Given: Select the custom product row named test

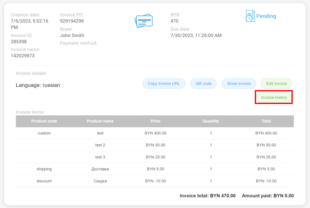Looking at the screenshot, I should tap(100, 133).
